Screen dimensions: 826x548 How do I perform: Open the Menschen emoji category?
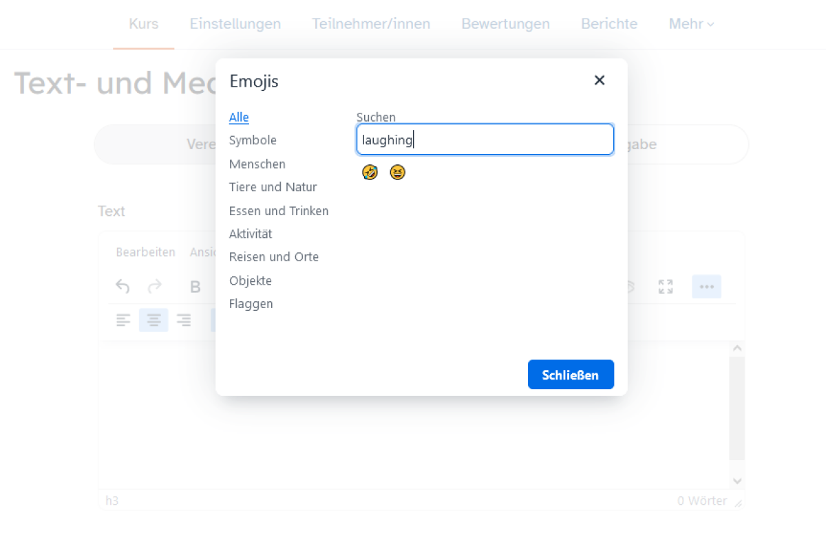(x=257, y=164)
